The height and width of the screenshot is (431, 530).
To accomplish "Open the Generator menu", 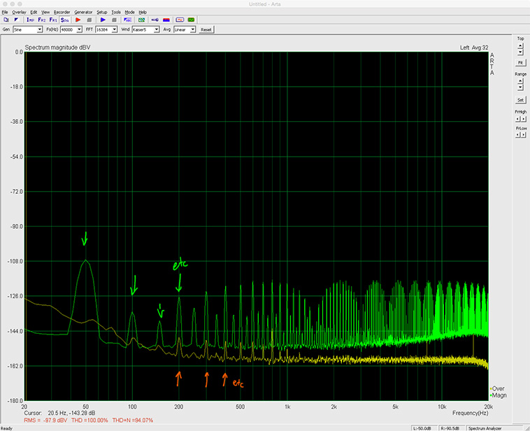I will 83,12.
